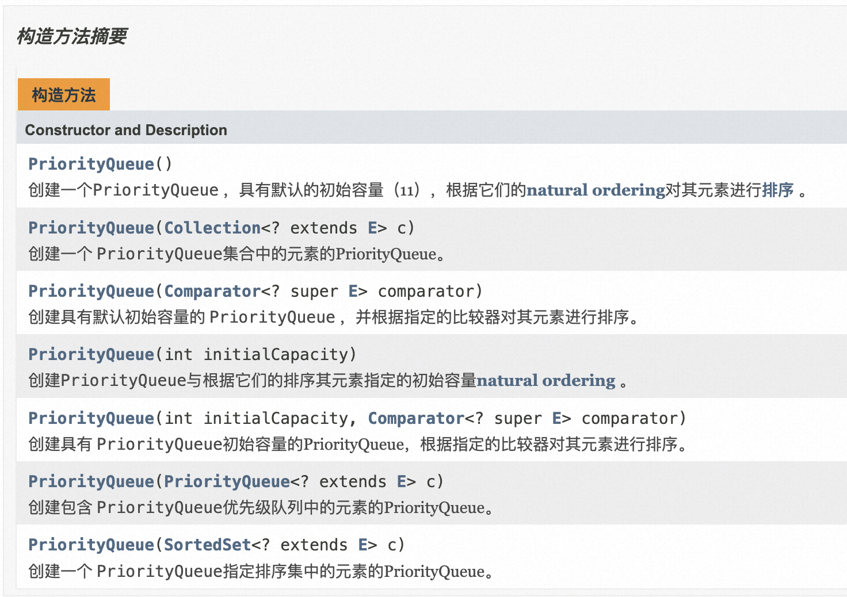Screen dimensions: 847x597
Task: Open the natural ordering link in default-capacity description
Action: [x=596, y=190]
